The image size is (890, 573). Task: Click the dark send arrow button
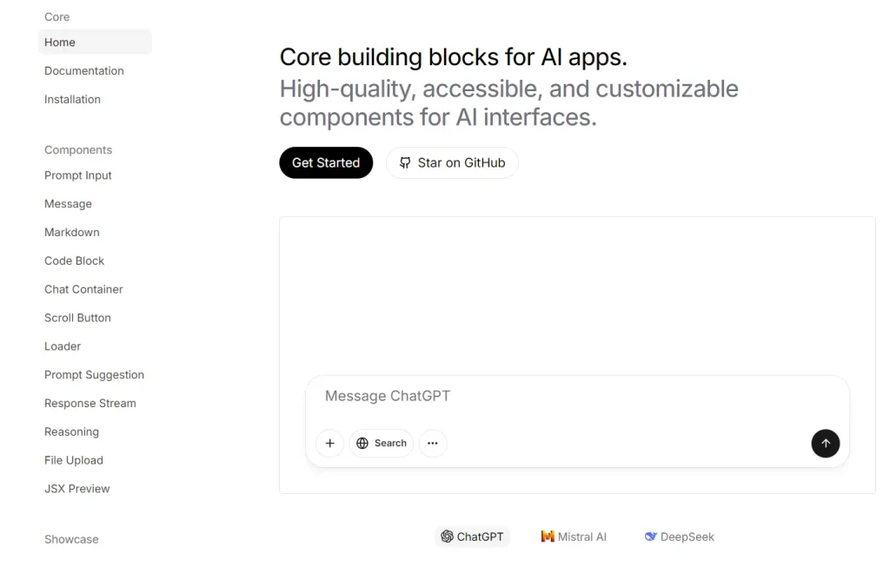point(825,444)
